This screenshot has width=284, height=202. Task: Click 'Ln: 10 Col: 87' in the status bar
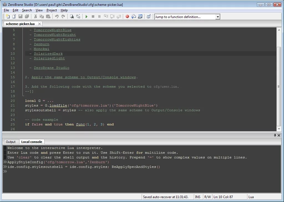[x=223, y=197]
